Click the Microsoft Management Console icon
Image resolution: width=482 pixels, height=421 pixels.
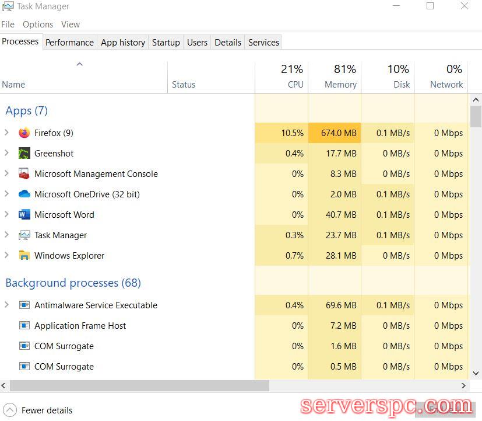(24, 174)
